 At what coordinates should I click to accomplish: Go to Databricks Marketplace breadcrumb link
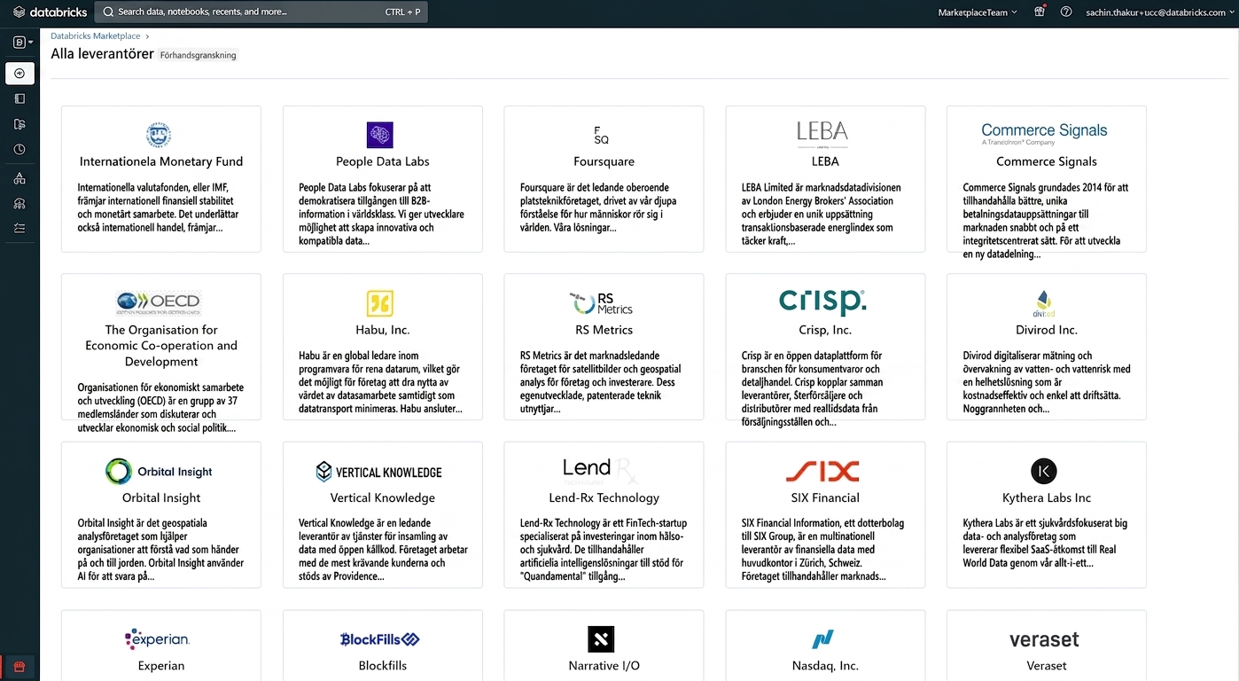coord(96,36)
